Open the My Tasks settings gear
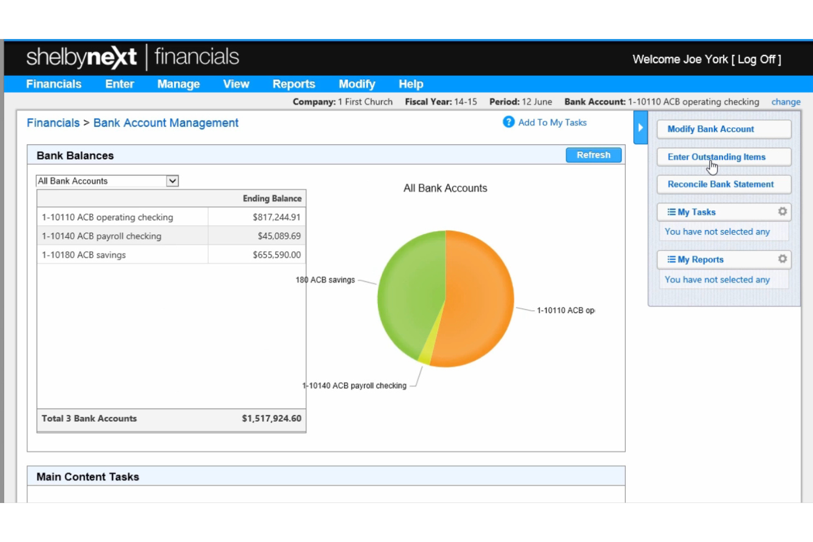813x542 pixels. click(x=782, y=211)
